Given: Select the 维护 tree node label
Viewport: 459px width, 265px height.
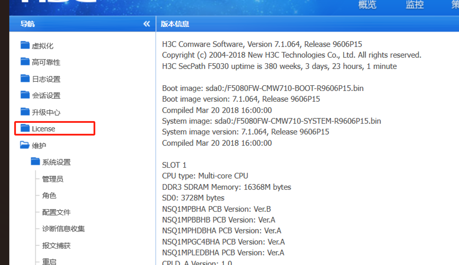Looking at the screenshot, I should [39, 146].
